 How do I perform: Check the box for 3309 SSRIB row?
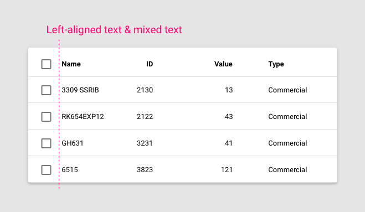(x=46, y=90)
